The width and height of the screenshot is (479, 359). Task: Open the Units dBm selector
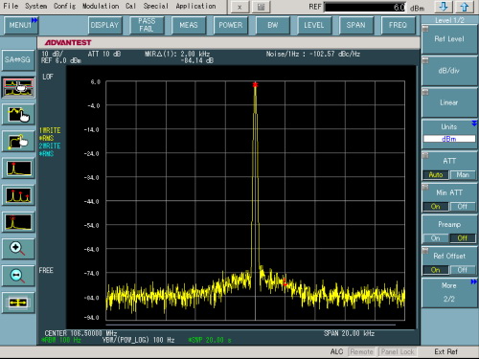(x=449, y=139)
